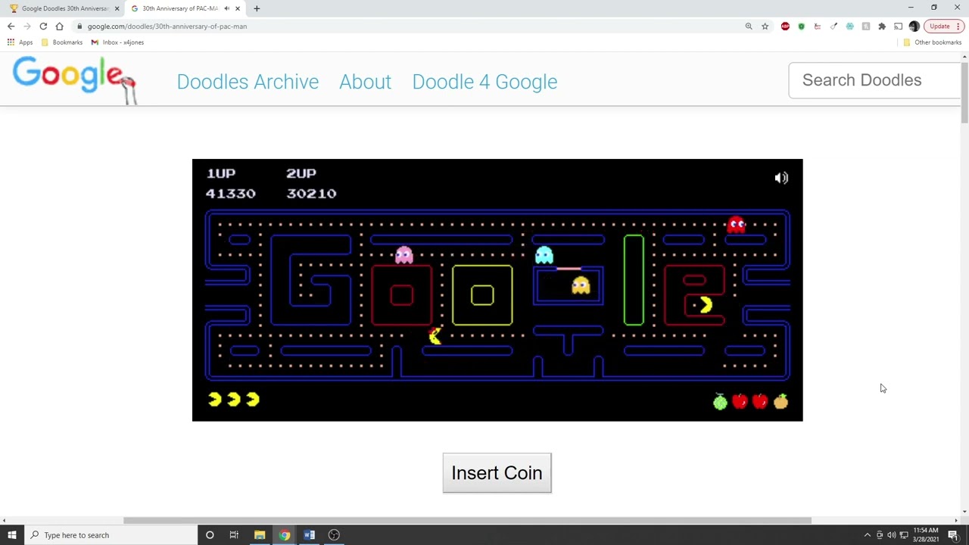Click the red Blinky ghost
Image resolution: width=969 pixels, height=545 pixels.
[736, 225]
